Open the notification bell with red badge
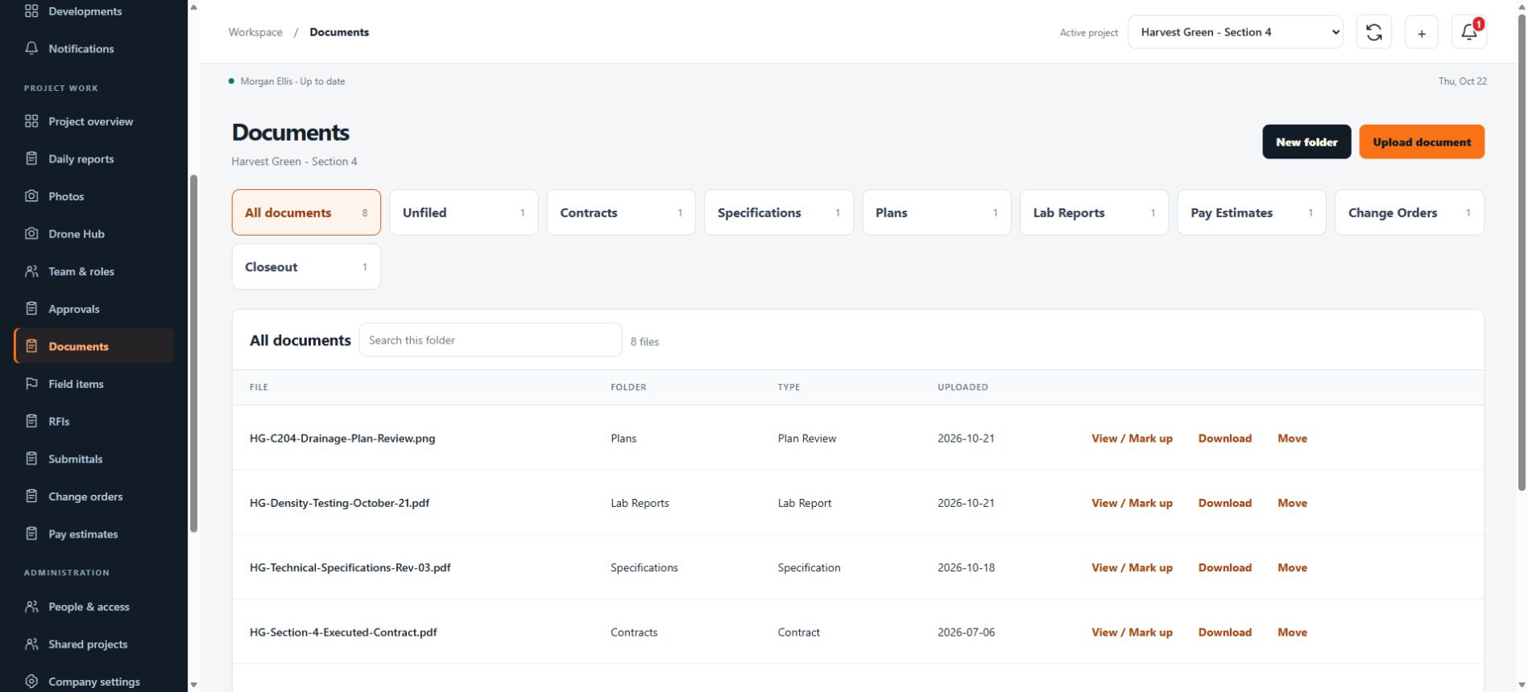Viewport: 1528px width, 692px height. (x=1469, y=32)
